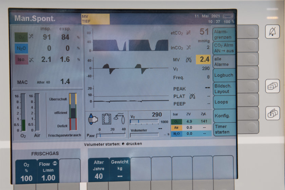The width and height of the screenshot is (285, 190).
Task: Click the O2 flow bar gauge
Action: (23, 112)
